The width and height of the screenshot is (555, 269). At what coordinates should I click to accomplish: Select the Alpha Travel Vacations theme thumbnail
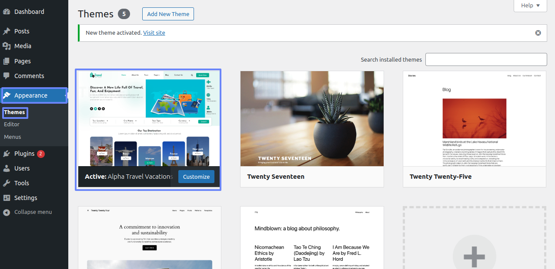tap(148, 118)
